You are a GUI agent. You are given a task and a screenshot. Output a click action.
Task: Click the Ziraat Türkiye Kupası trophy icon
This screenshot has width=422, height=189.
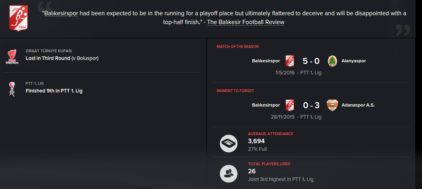click(x=11, y=57)
